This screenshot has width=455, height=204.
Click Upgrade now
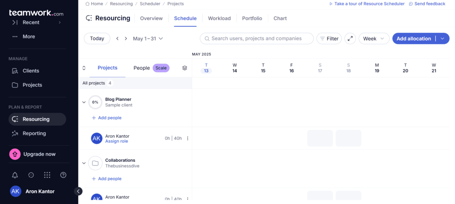coord(39,154)
